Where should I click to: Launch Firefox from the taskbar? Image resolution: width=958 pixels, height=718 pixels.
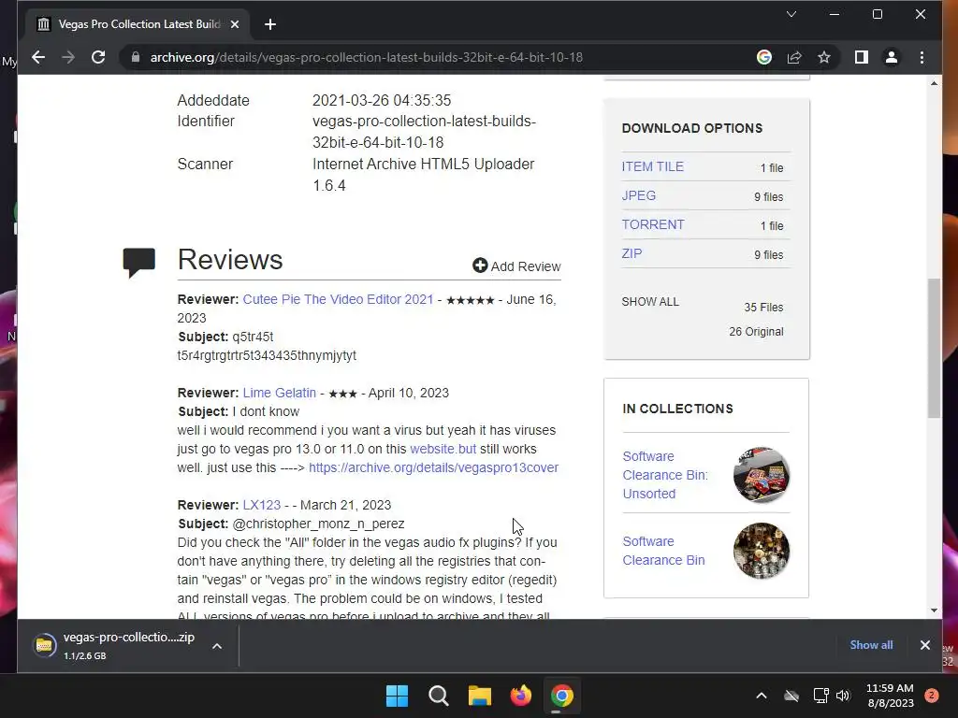(520, 696)
